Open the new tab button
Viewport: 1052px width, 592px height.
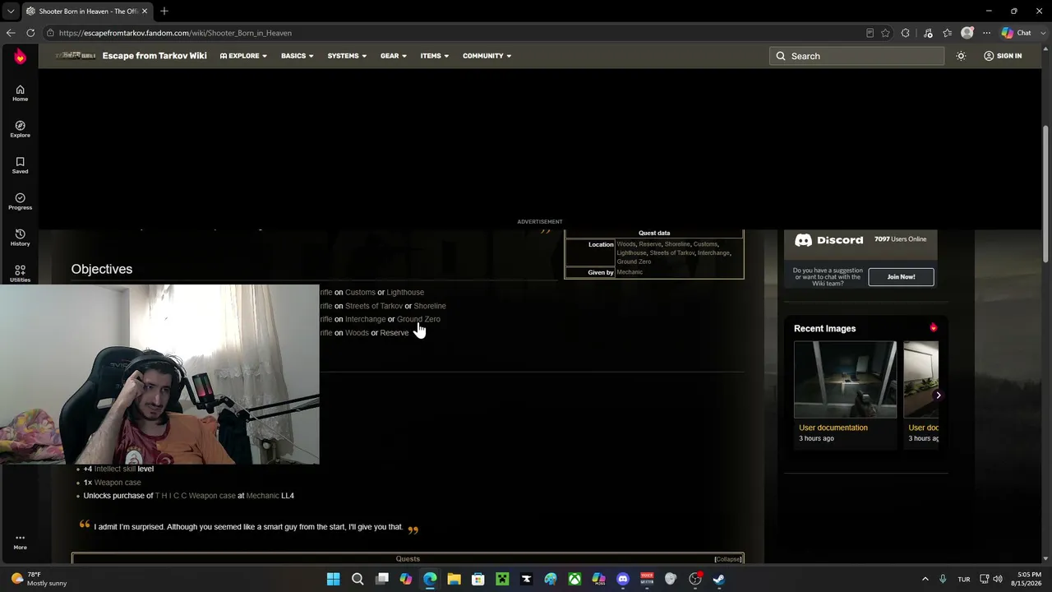164,11
